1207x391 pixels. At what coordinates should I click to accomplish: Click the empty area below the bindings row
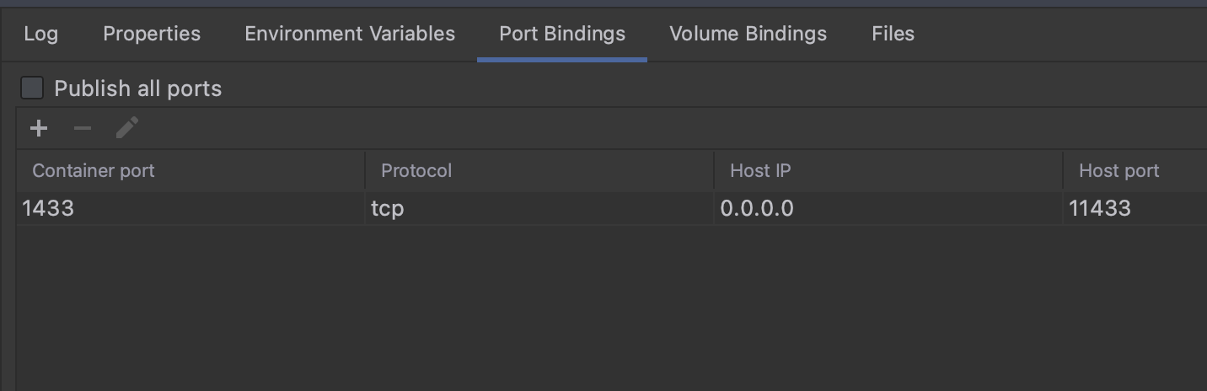tap(590, 312)
